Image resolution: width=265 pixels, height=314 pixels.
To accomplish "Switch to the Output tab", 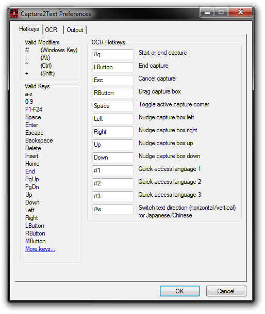I will tap(75, 30).
